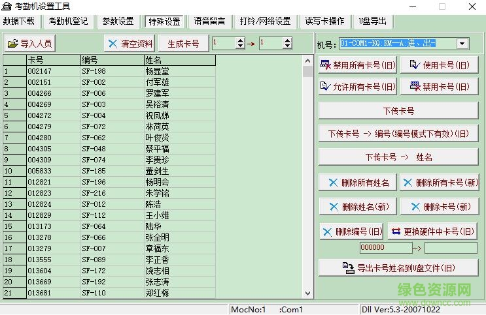
Task: Click the 生成卡号 button
Action: (183, 44)
